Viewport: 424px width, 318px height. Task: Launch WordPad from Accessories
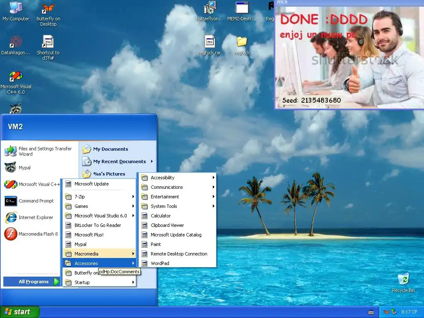tap(177, 263)
